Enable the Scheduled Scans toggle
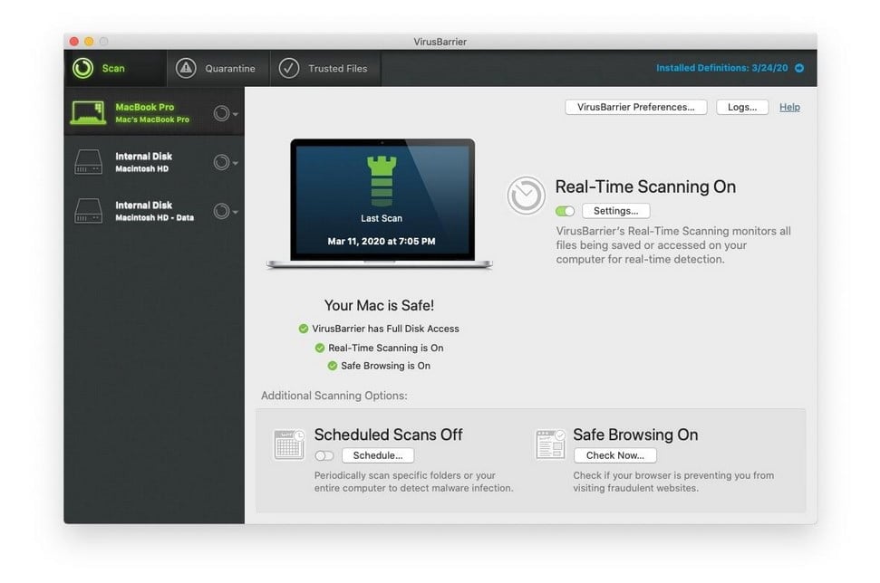The width and height of the screenshot is (880, 583). [x=324, y=455]
